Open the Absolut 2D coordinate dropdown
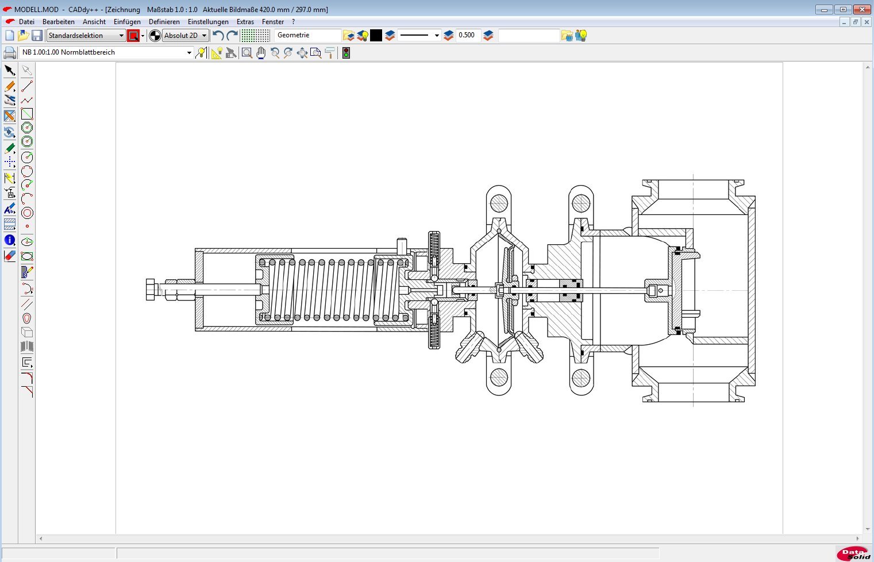874x562 pixels. pos(185,36)
